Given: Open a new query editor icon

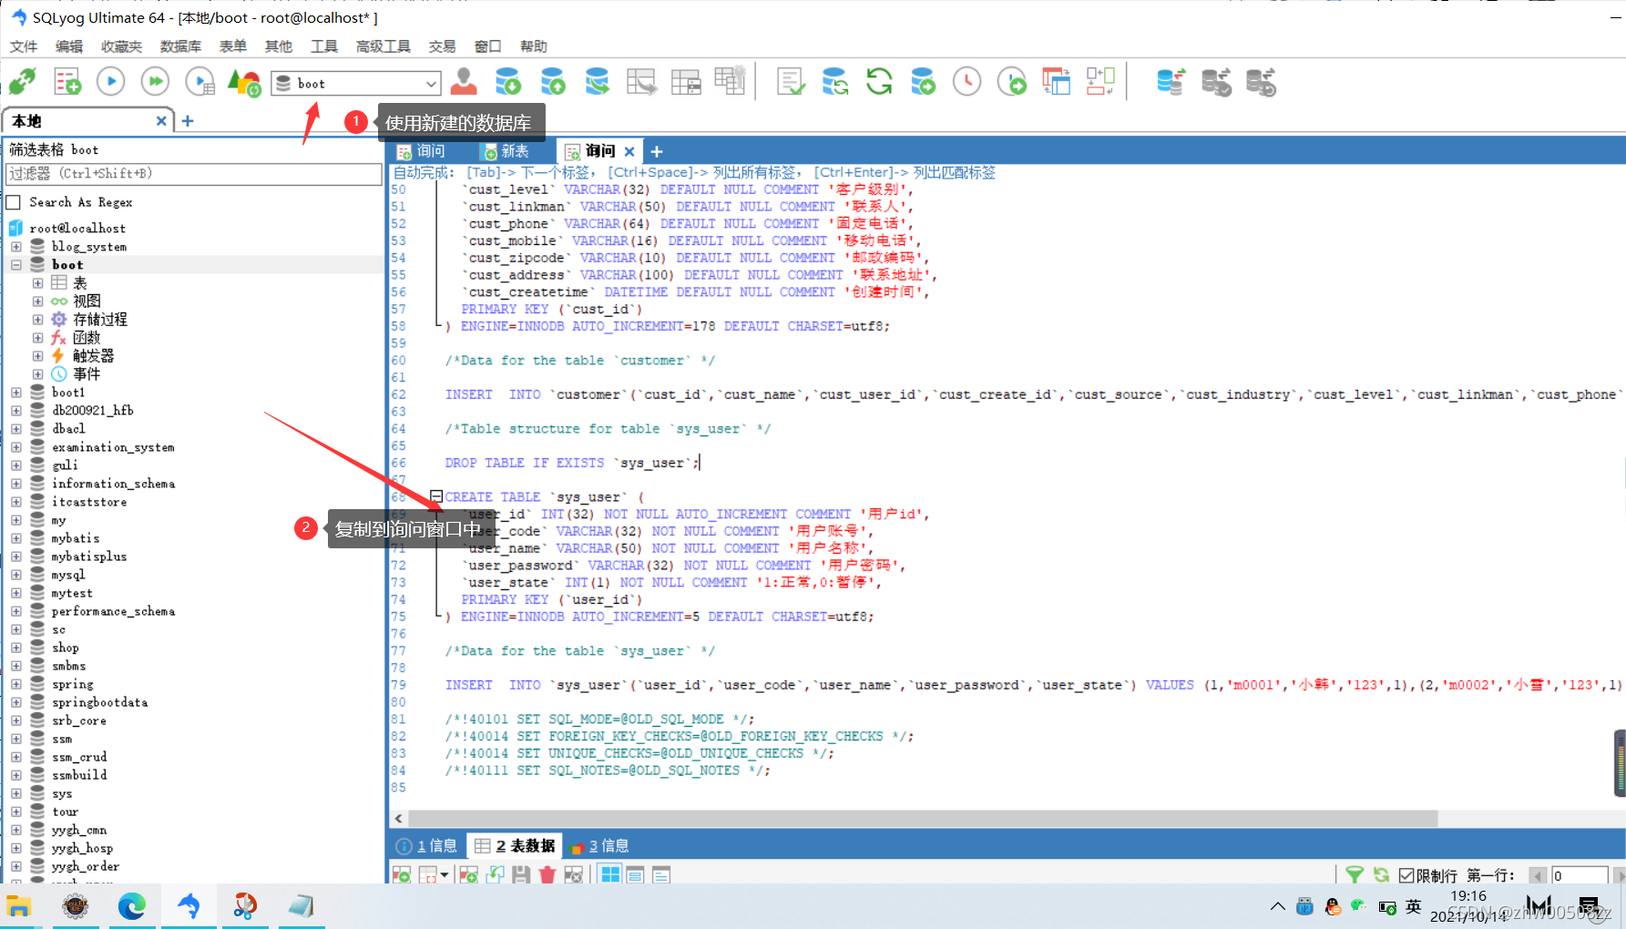Looking at the screenshot, I should click(x=67, y=82).
